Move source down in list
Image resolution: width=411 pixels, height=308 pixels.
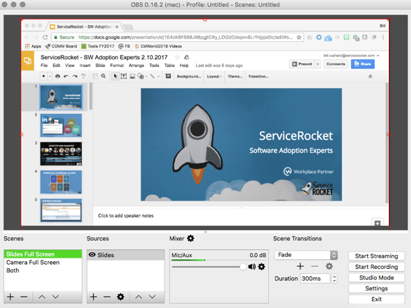pos(153,297)
